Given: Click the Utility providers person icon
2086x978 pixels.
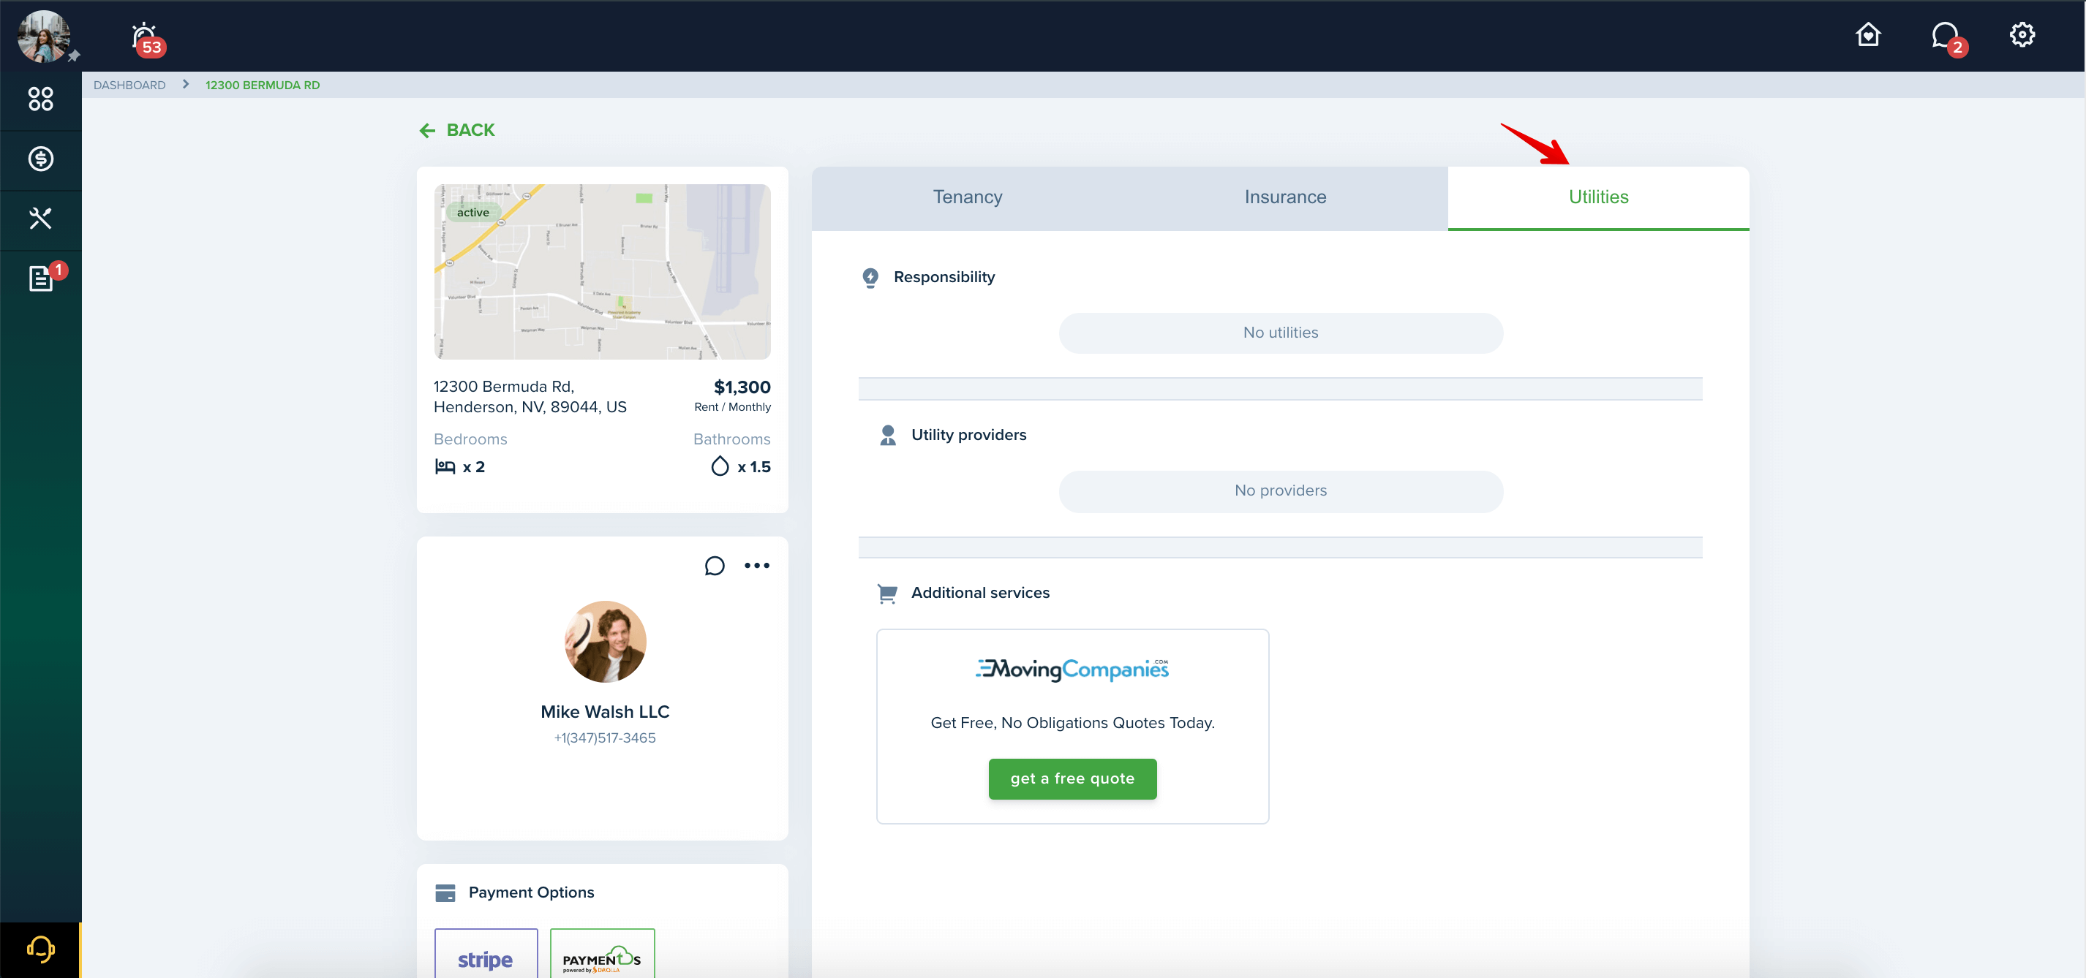Looking at the screenshot, I should [x=887, y=435].
